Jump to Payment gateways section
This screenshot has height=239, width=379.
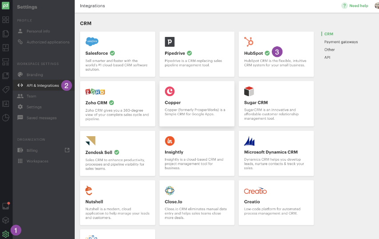click(x=341, y=42)
